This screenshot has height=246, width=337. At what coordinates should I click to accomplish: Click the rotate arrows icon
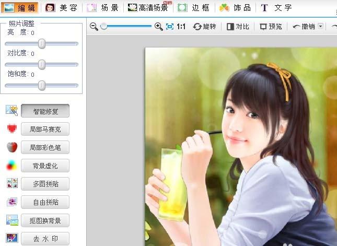pos(197,27)
